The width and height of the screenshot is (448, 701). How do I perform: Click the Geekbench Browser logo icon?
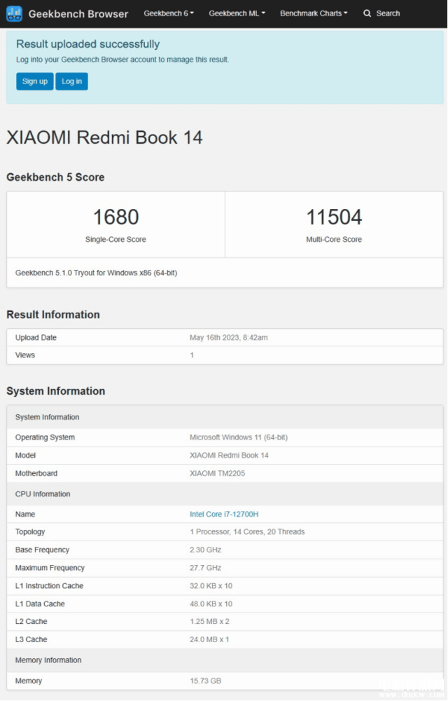pos(14,14)
